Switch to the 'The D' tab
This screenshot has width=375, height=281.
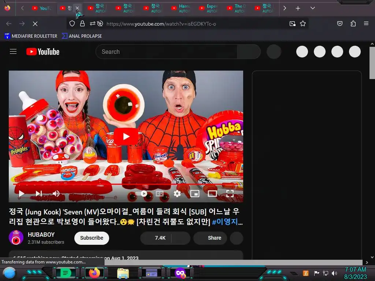tap(237, 8)
